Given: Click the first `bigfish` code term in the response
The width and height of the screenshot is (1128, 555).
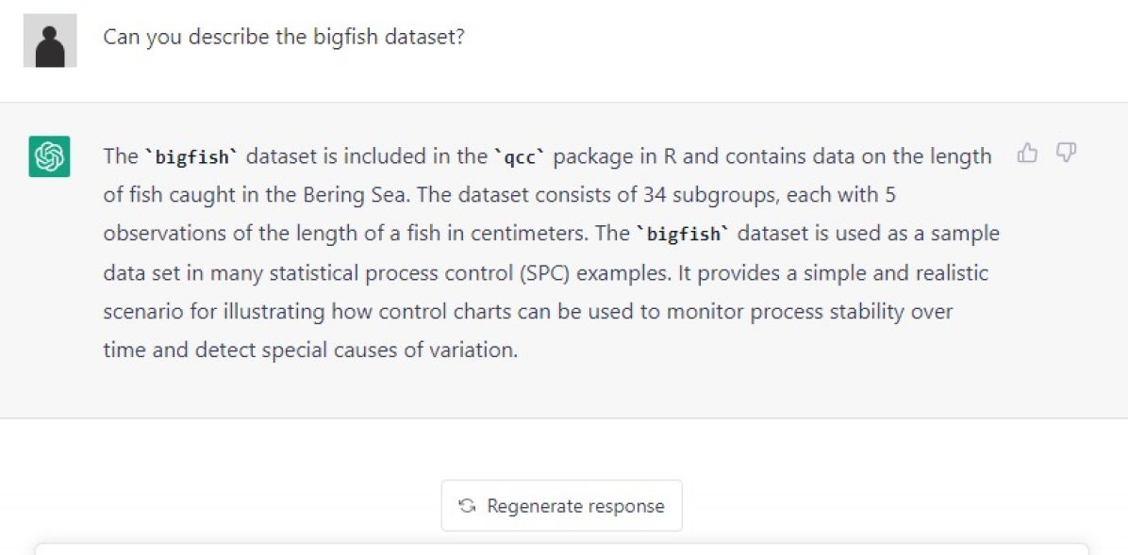Looking at the screenshot, I should click(191, 157).
